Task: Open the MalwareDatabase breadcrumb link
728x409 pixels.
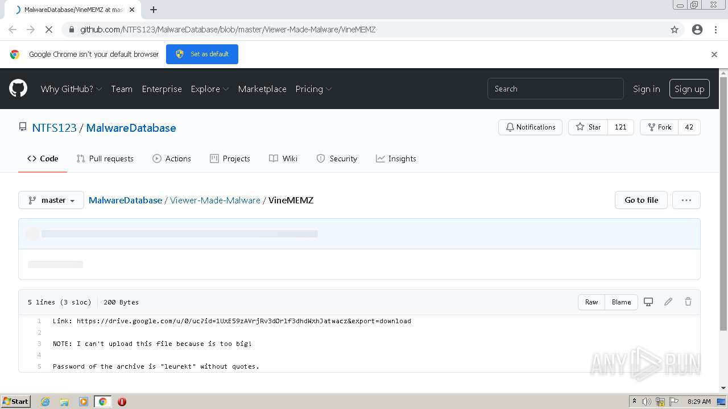Action: tap(125, 200)
